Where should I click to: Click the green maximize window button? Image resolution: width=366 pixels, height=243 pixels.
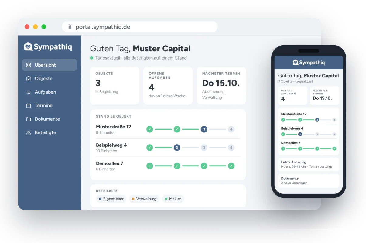coord(44,27)
